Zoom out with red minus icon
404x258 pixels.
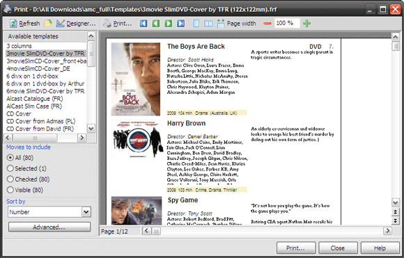pyautogui.click(x=267, y=24)
